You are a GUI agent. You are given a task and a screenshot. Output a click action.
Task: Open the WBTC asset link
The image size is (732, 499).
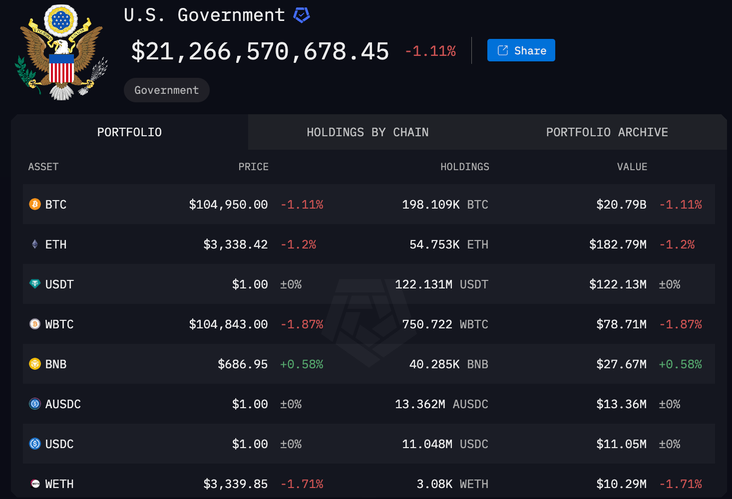tap(59, 324)
